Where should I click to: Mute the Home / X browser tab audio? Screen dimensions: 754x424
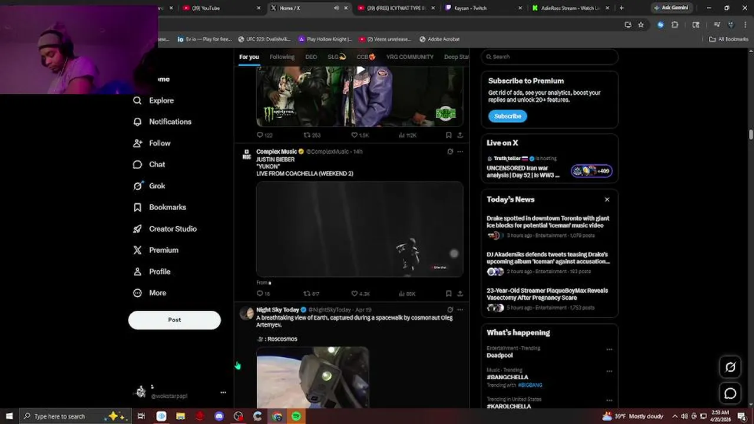(x=336, y=8)
